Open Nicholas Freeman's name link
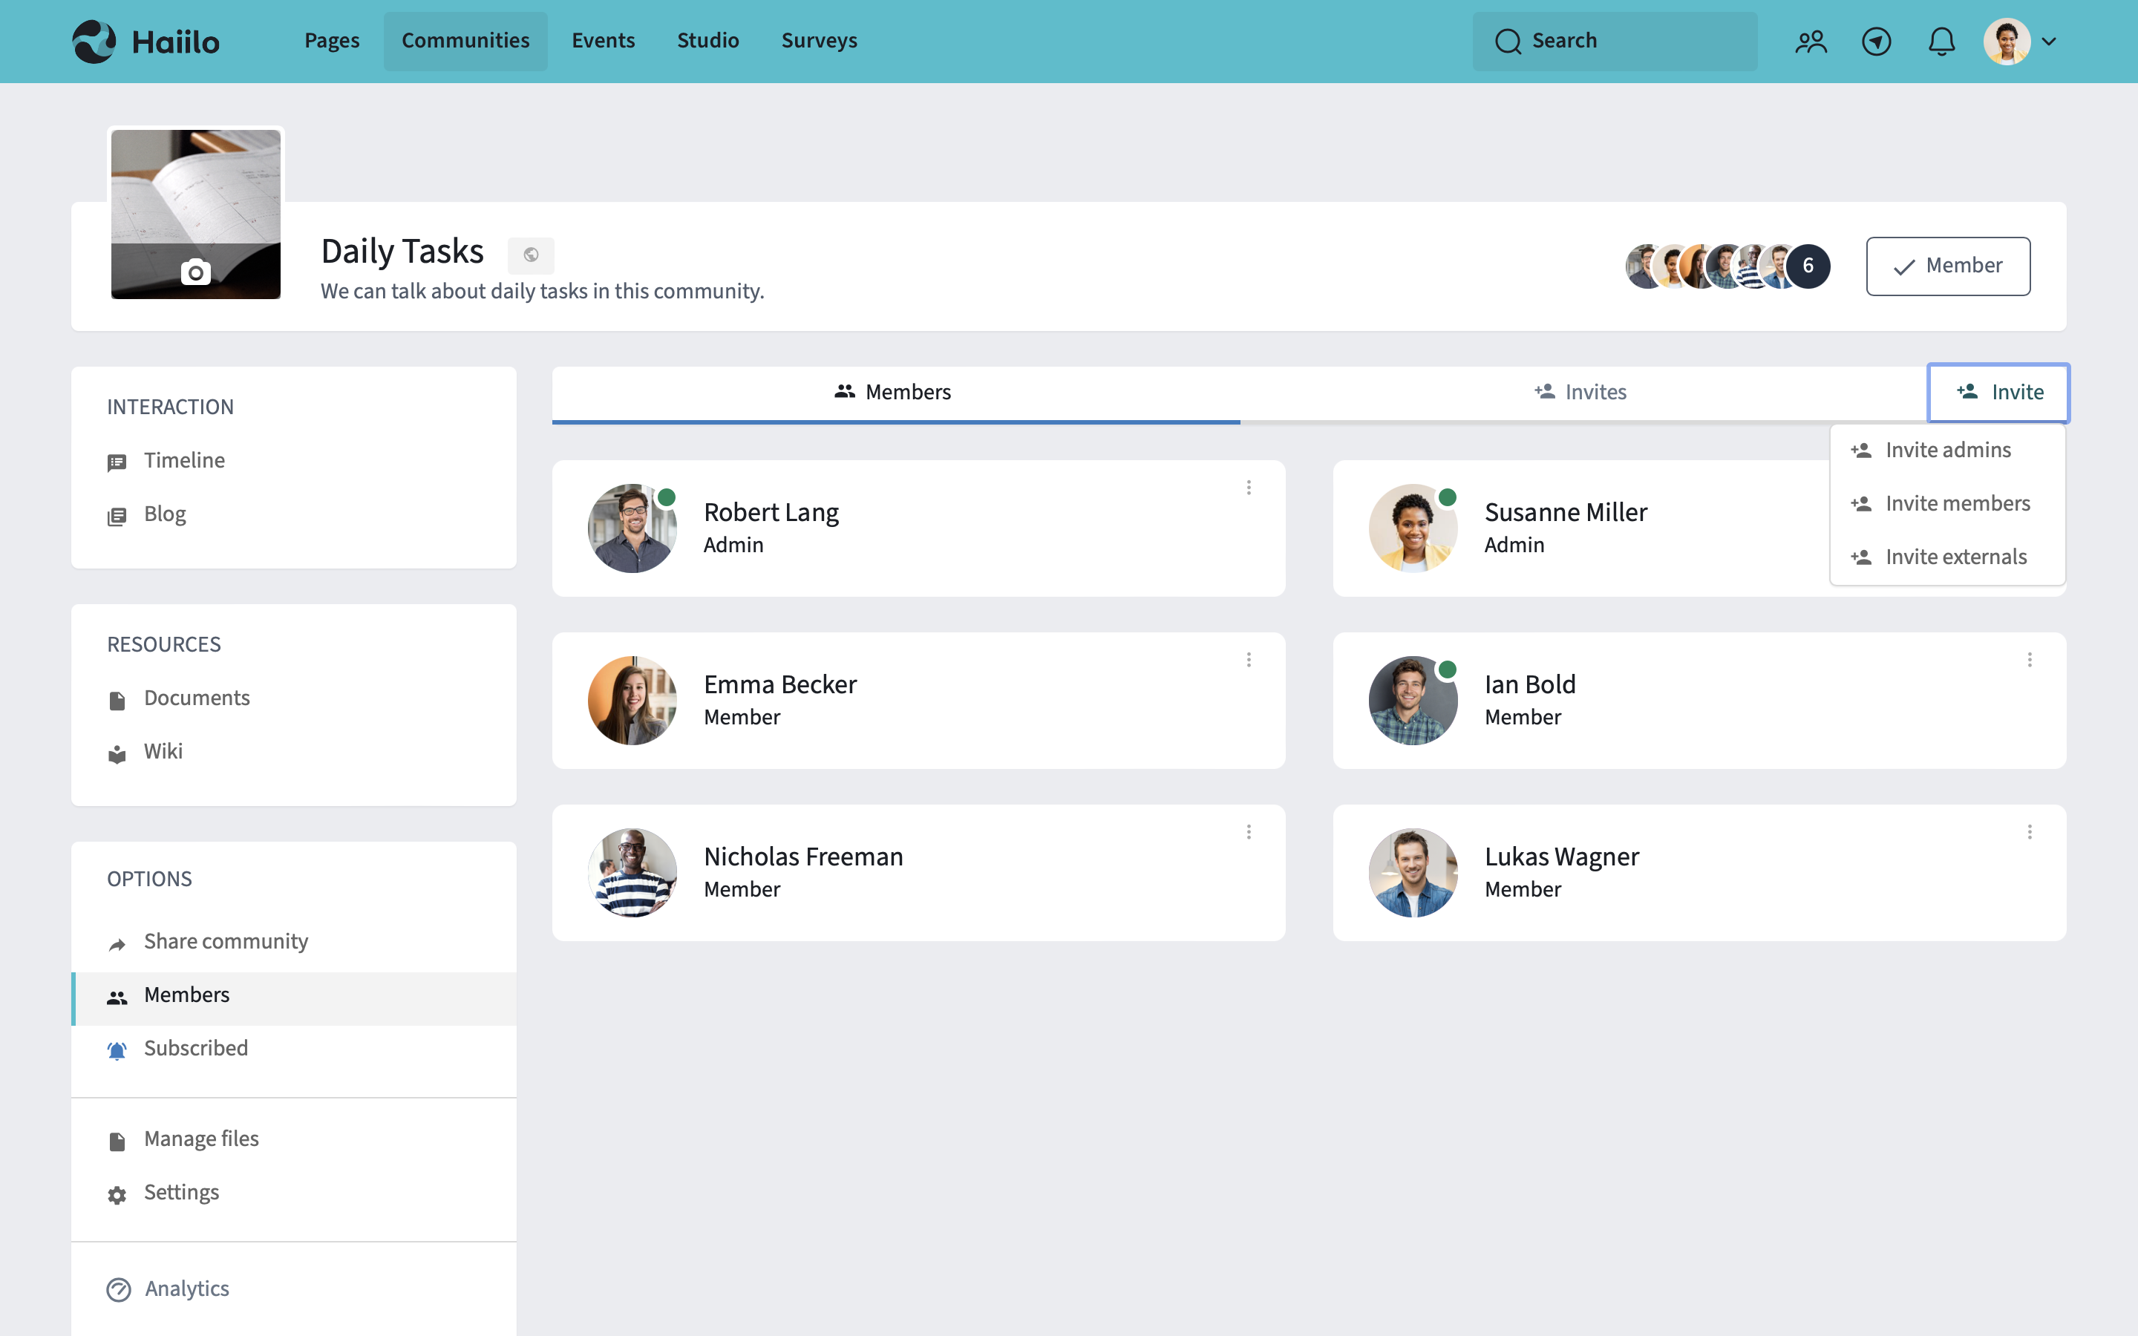 pyautogui.click(x=803, y=857)
